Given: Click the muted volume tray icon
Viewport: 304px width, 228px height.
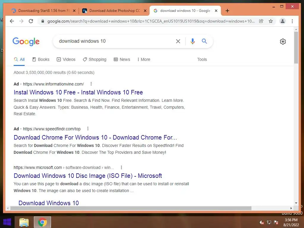Looking at the screenshot, I should [x=262, y=222].
